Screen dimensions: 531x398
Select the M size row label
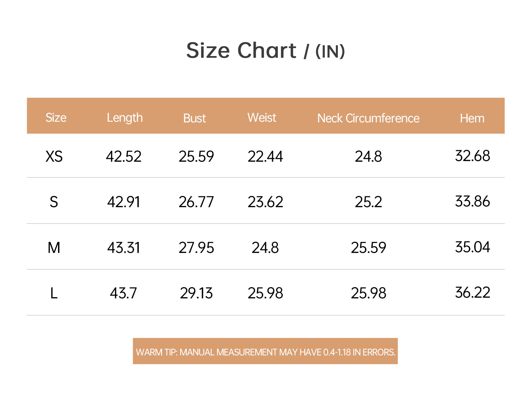(54, 248)
